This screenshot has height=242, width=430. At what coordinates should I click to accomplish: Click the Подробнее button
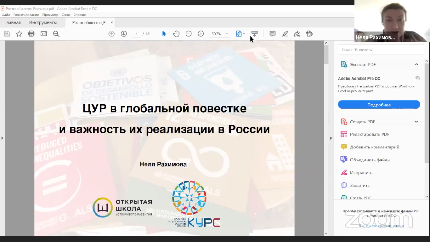(x=379, y=105)
